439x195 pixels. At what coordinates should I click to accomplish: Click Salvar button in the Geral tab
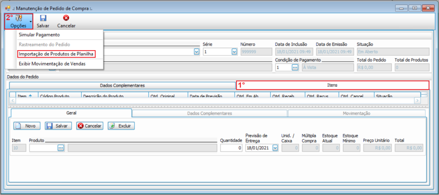[x=58, y=126]
